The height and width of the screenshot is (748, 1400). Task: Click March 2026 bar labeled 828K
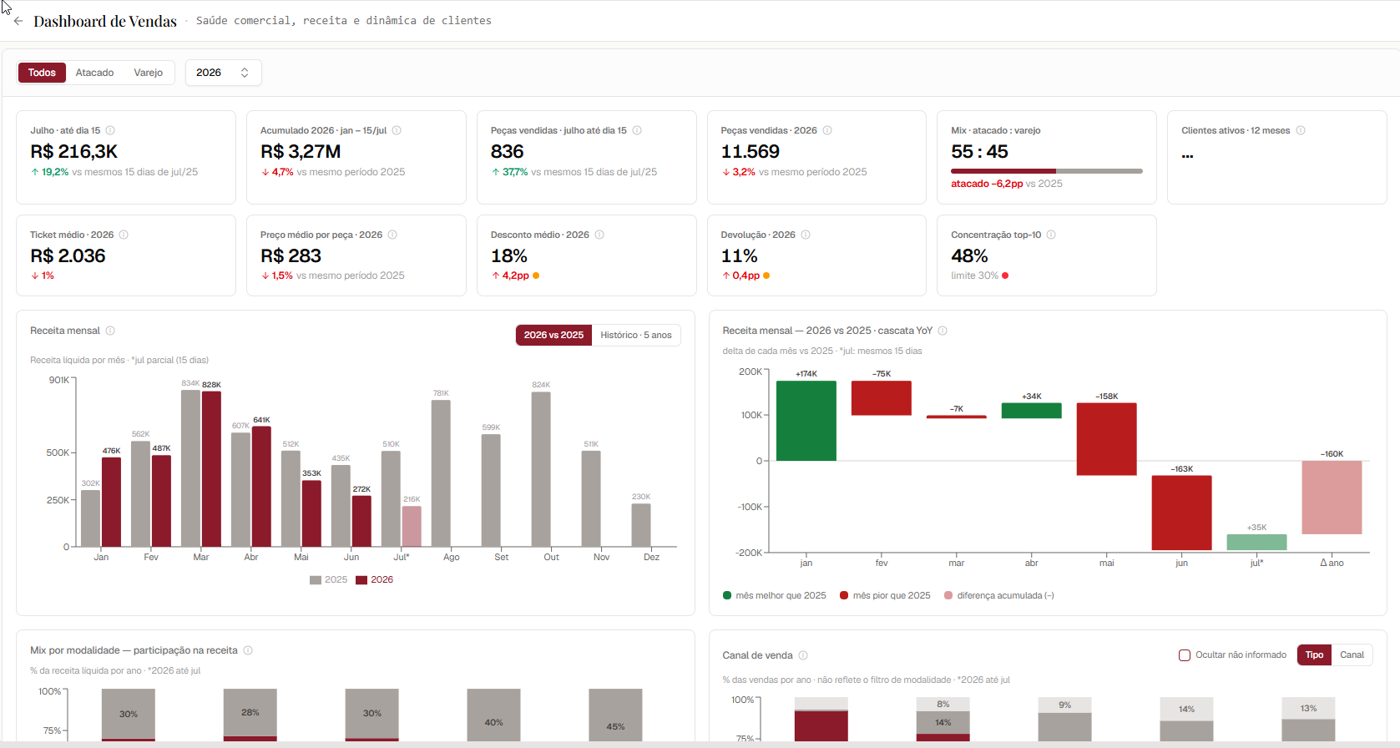coord(211,468)
